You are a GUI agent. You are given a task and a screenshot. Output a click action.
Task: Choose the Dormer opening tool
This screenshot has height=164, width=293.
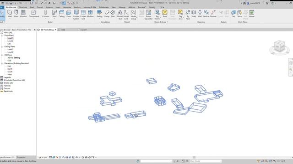213,14
